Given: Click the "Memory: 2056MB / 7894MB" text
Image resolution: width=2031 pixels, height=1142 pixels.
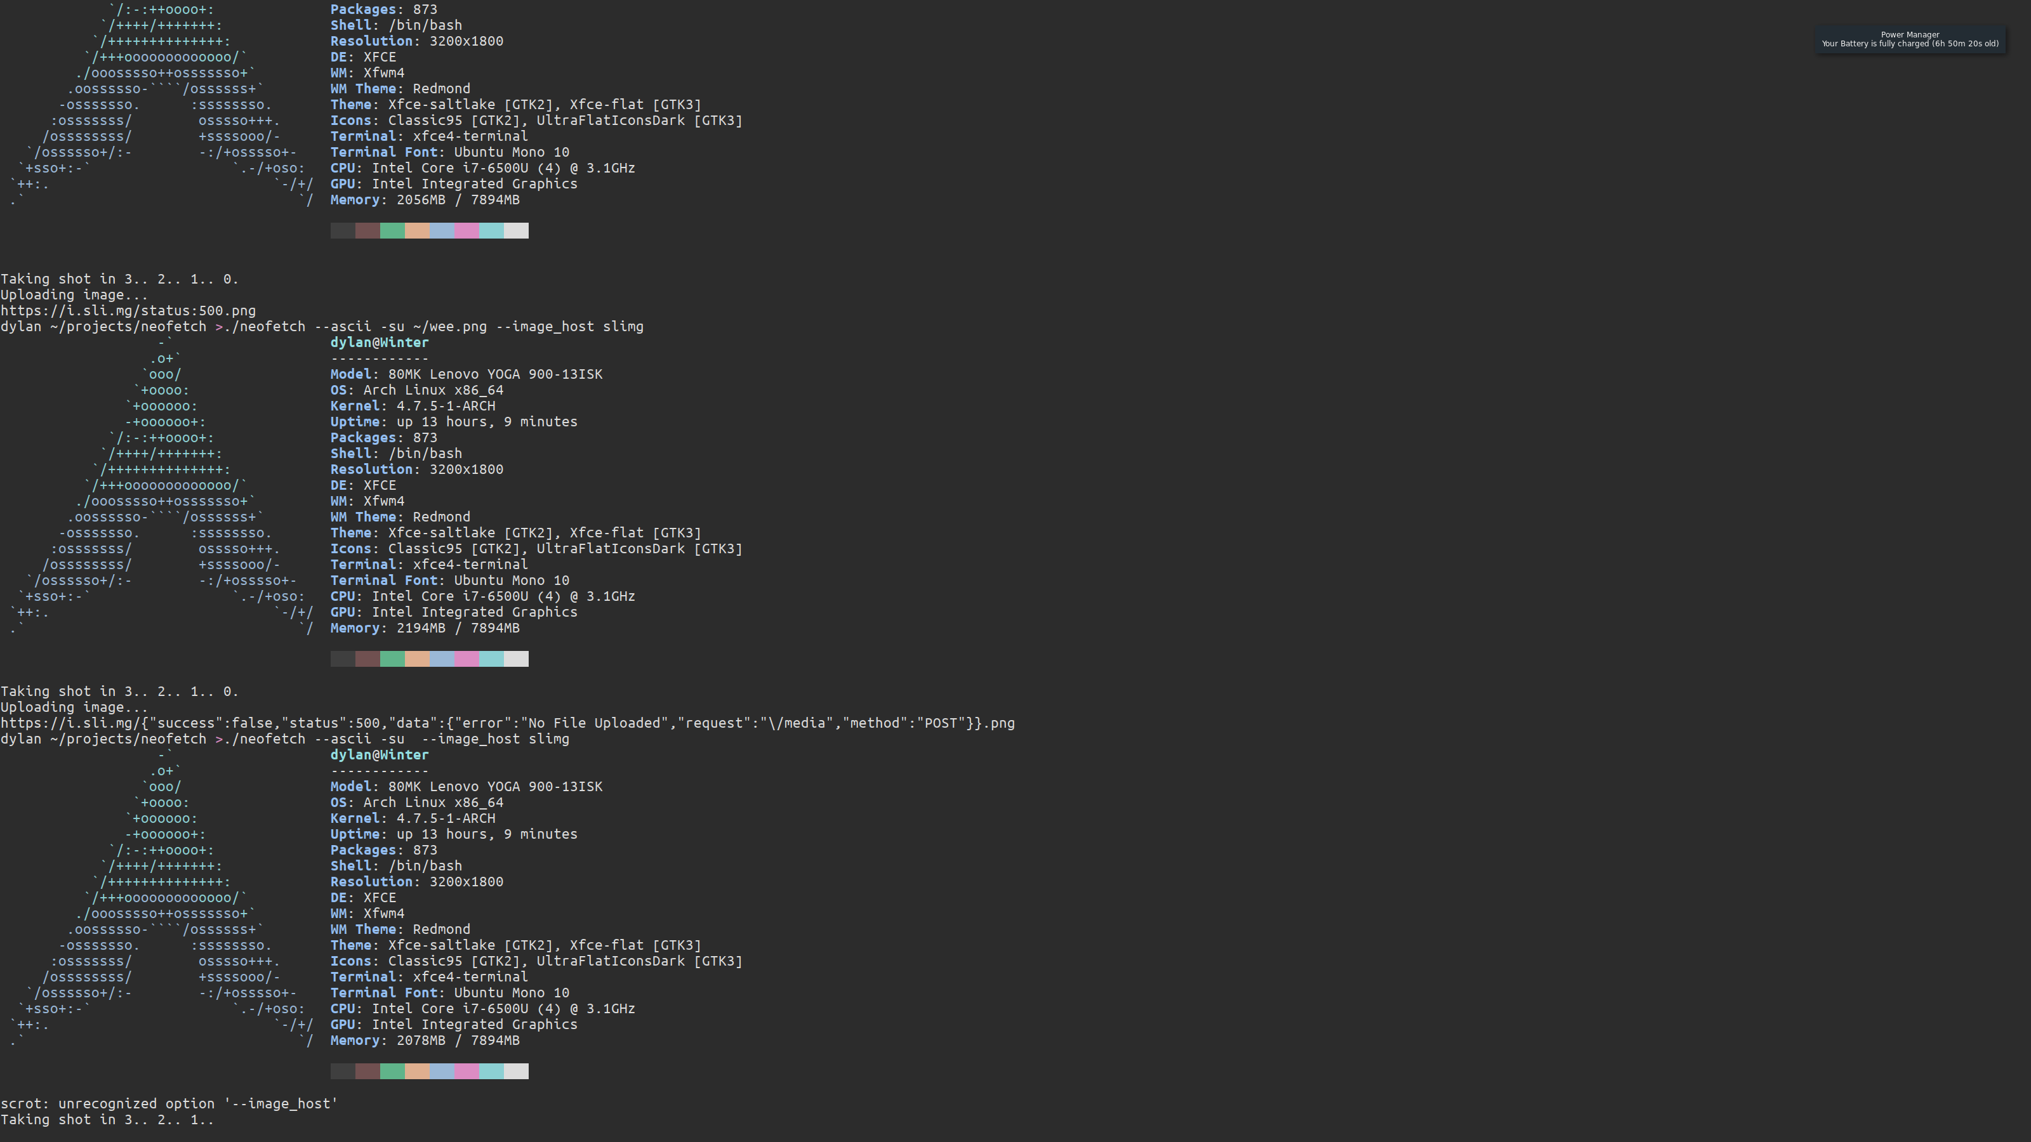Looking at the screenshot, I should pyautogui.click(x=424, y=200).
